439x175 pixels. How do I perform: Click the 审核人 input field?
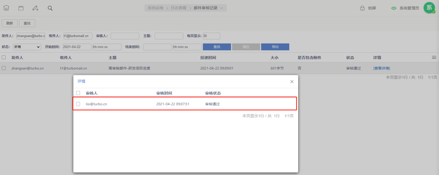[125, 36]
